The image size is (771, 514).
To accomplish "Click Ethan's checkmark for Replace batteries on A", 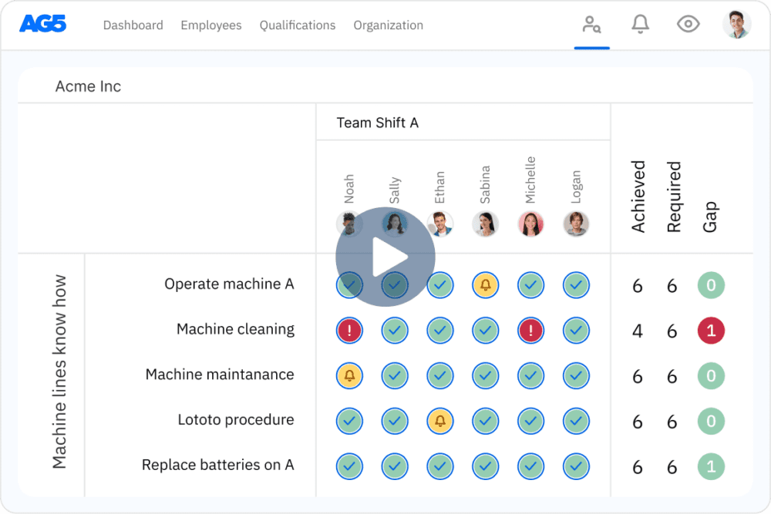I will pyautogui.click(x=440, y=466).
